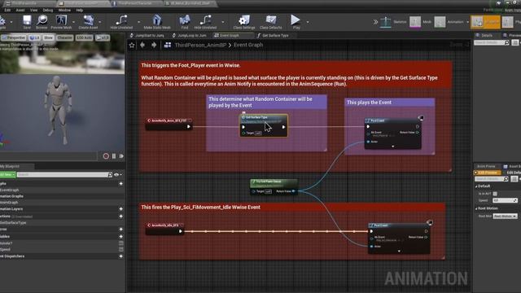Click the search icon in My Blueprint
The image size is (521, 293).
click(x=110, y=174)
